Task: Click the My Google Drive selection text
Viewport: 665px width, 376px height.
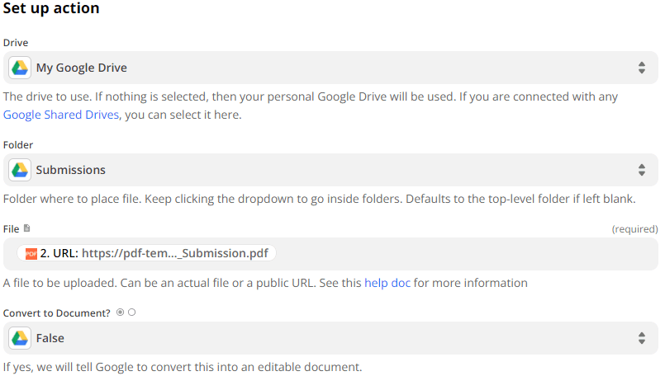Action: pos(82,68)
